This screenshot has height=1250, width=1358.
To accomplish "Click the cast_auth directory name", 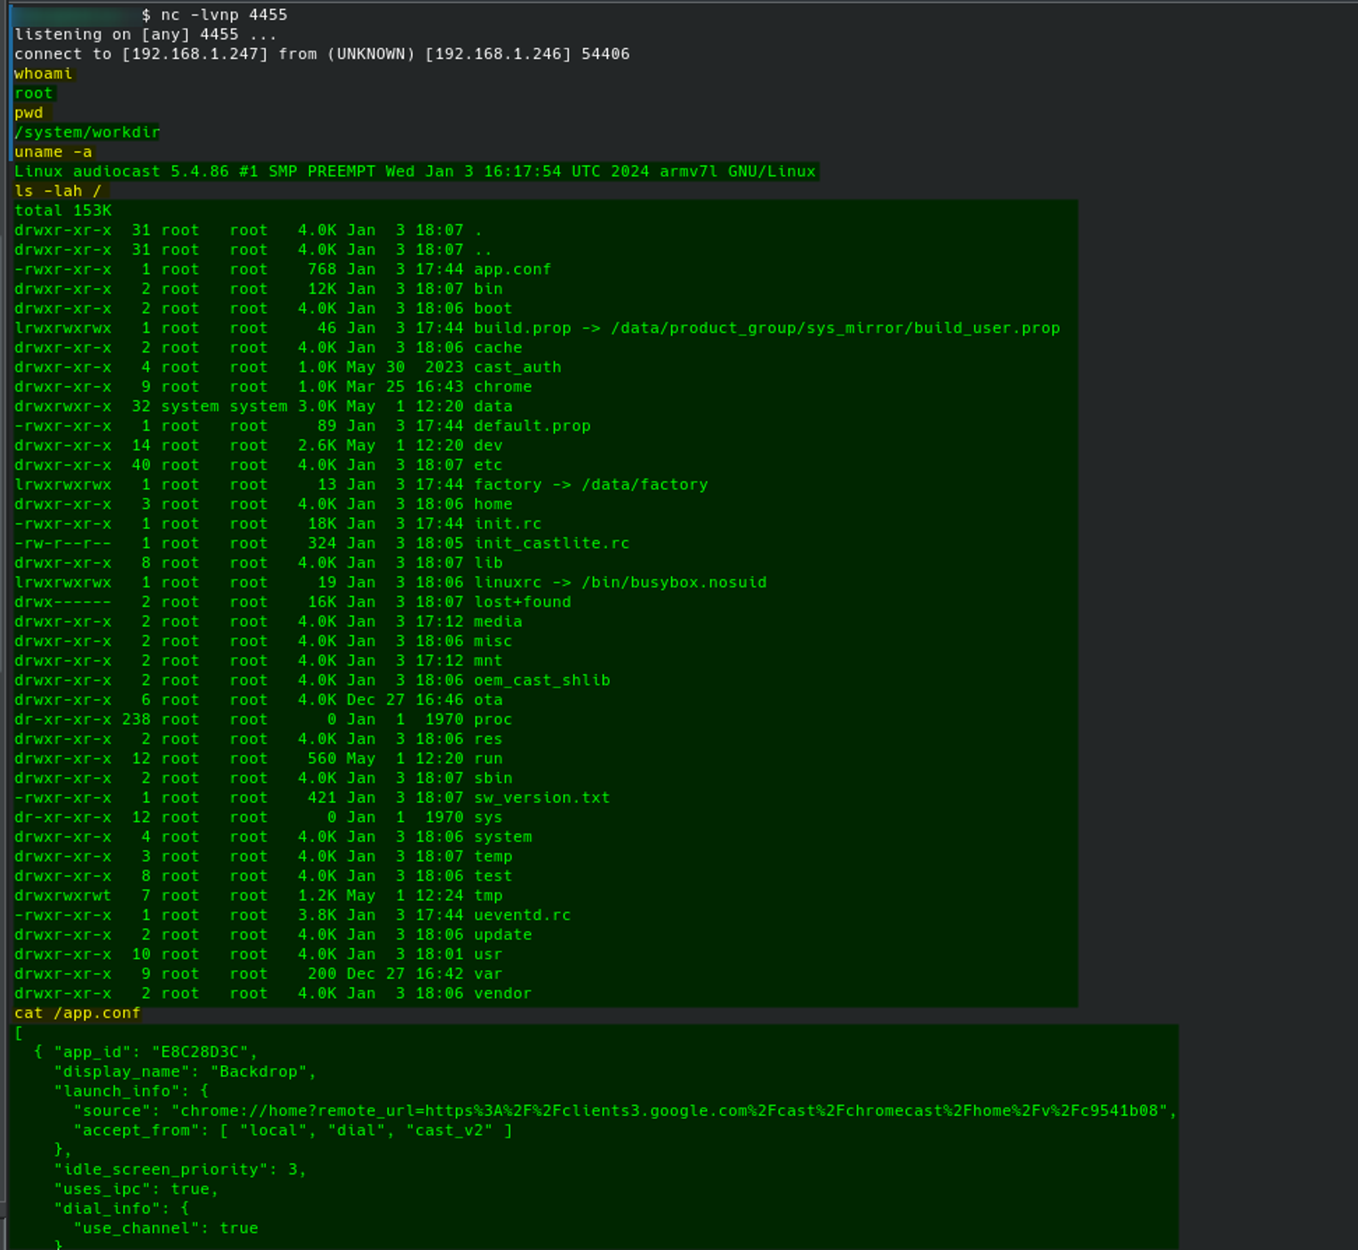I will tap(517, 367).
